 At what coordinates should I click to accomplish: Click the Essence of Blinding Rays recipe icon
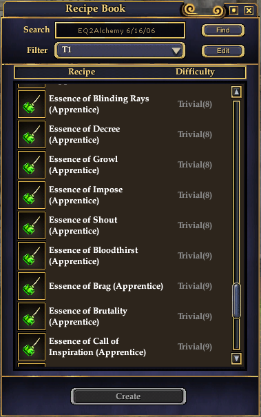[32, 104]
